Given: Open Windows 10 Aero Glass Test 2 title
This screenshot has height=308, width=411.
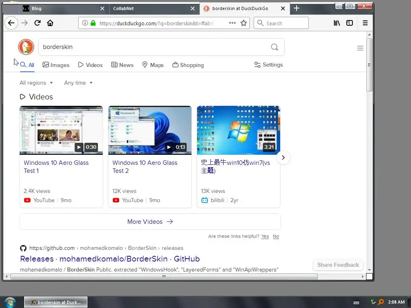Looking at the screenshot, I should 144,166.
